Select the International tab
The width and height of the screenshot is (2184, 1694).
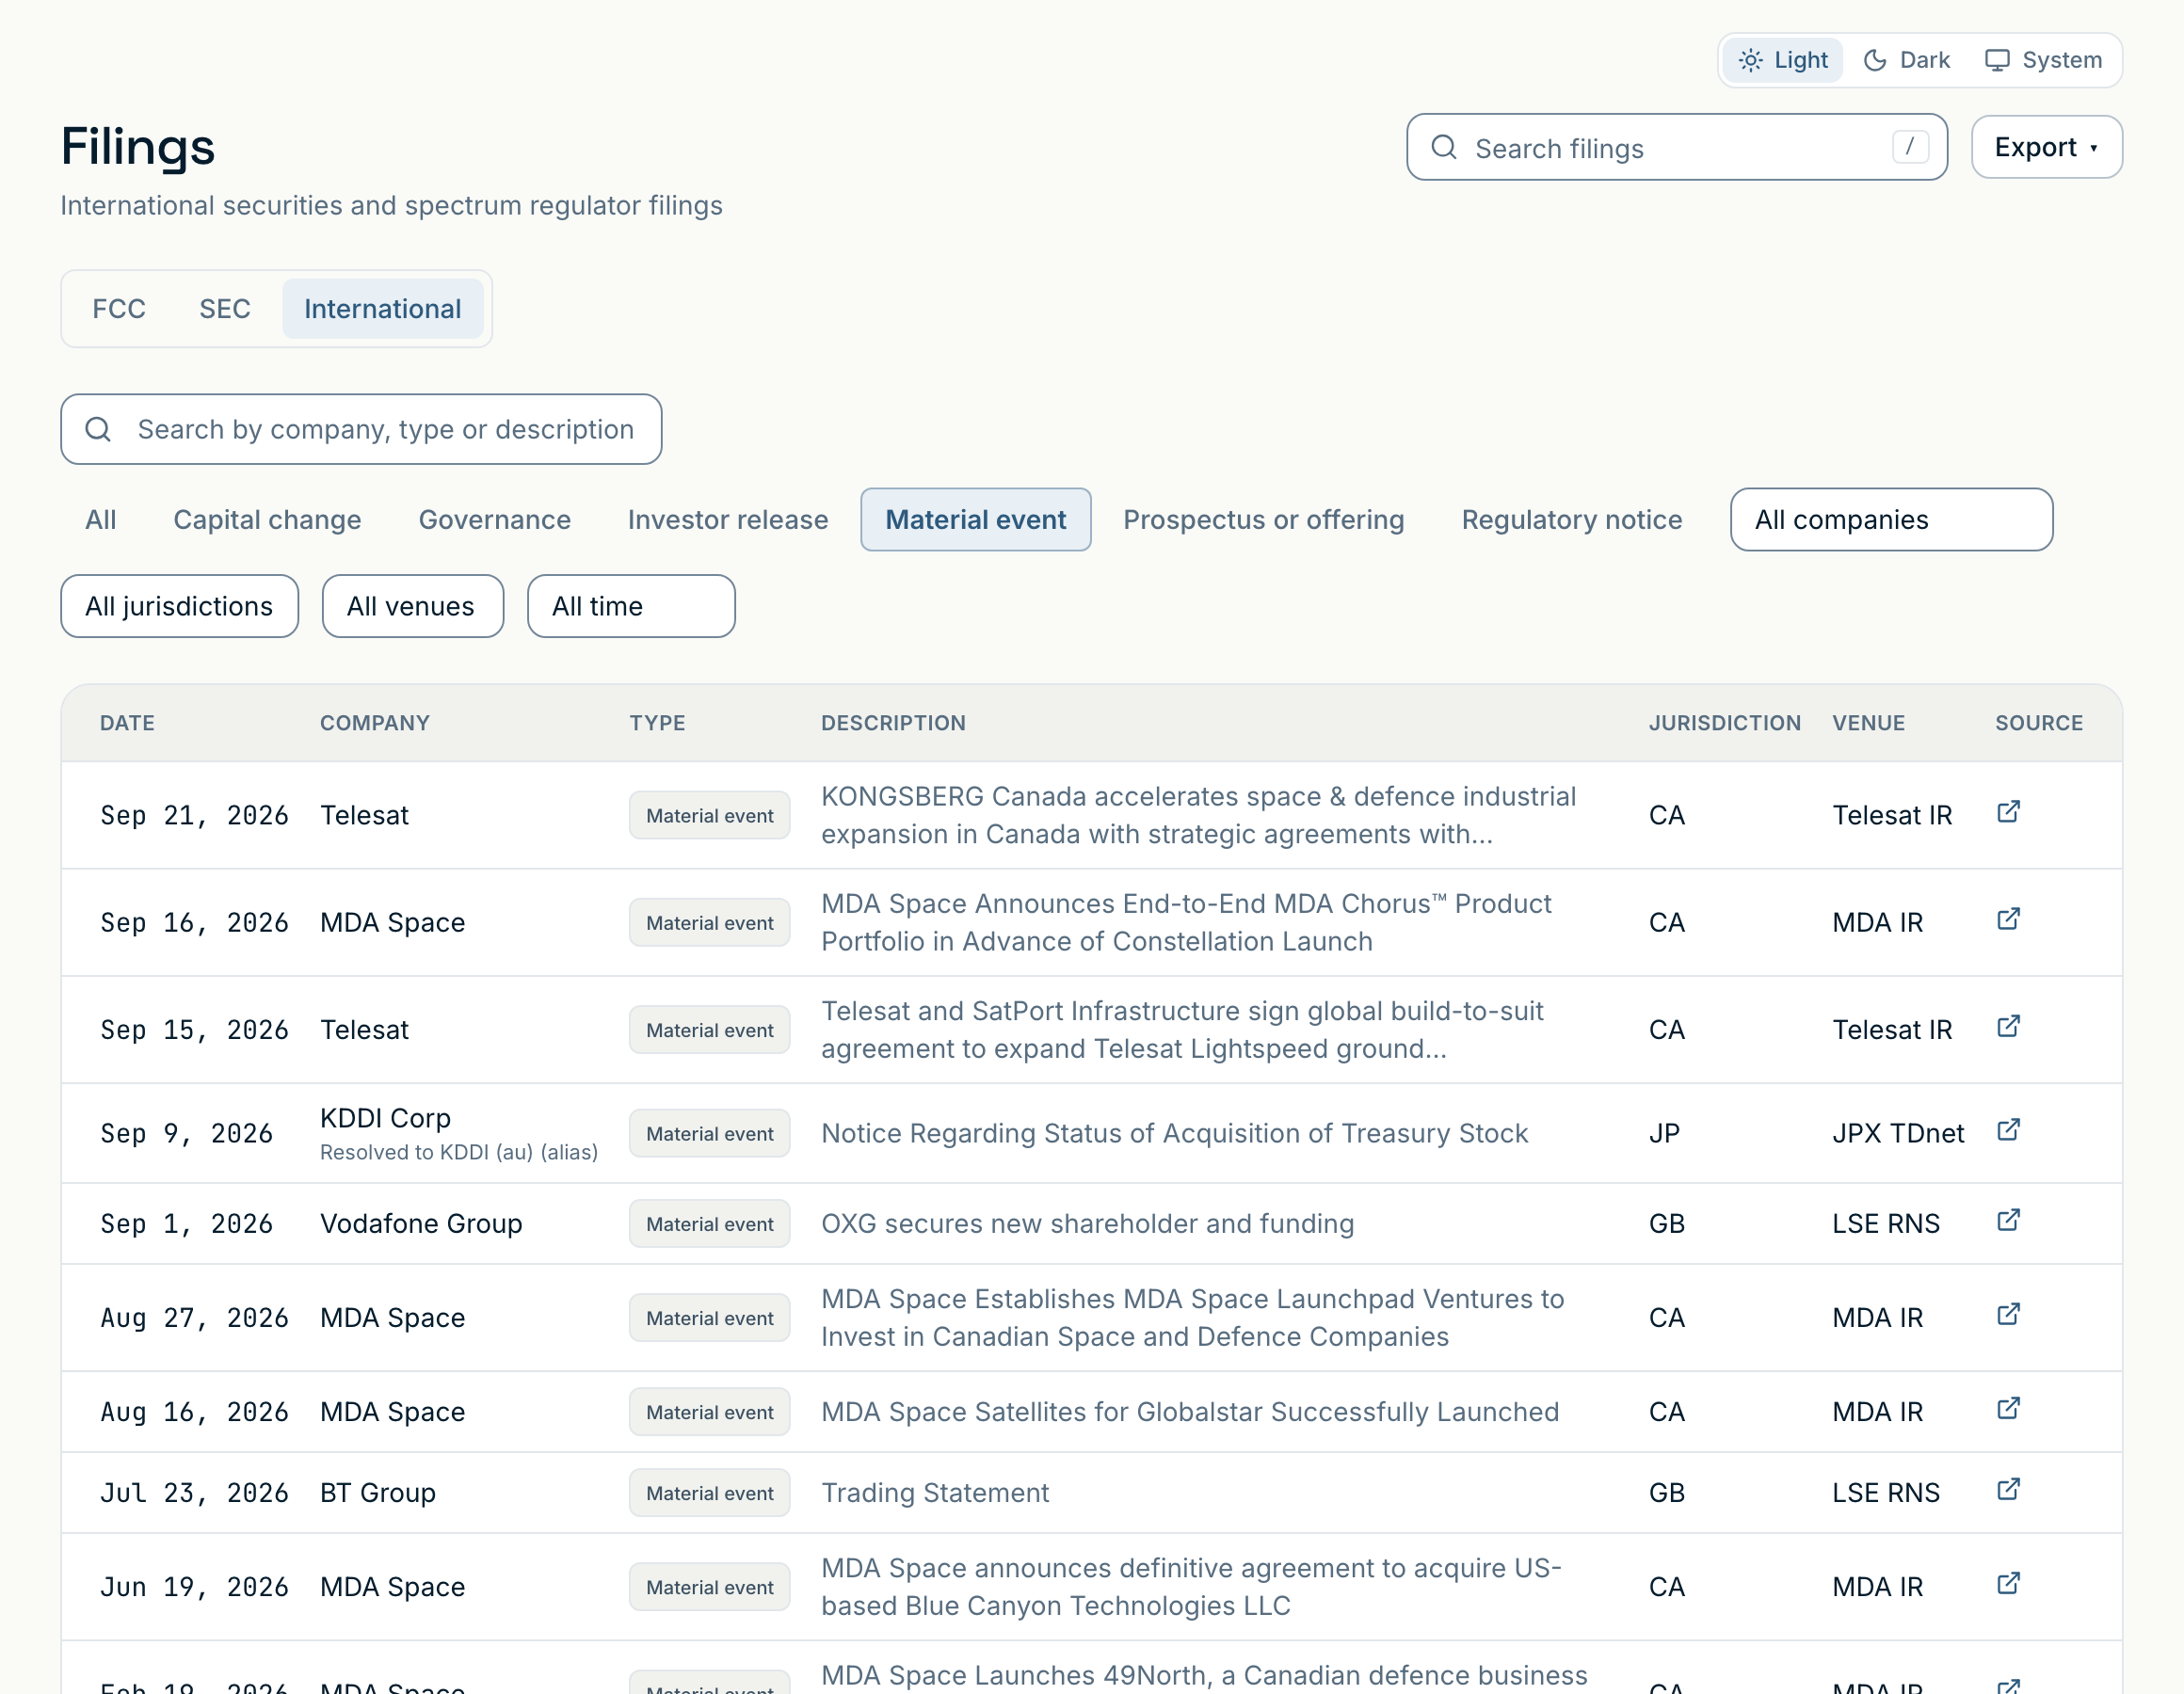(x=383, y=309)
